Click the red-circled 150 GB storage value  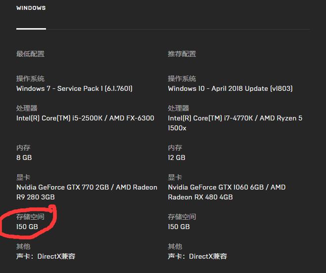click(x=27, y=227)
